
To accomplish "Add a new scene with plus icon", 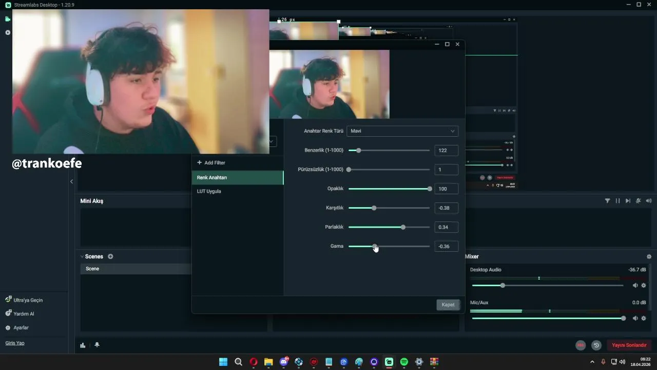I will coord(110,256).
